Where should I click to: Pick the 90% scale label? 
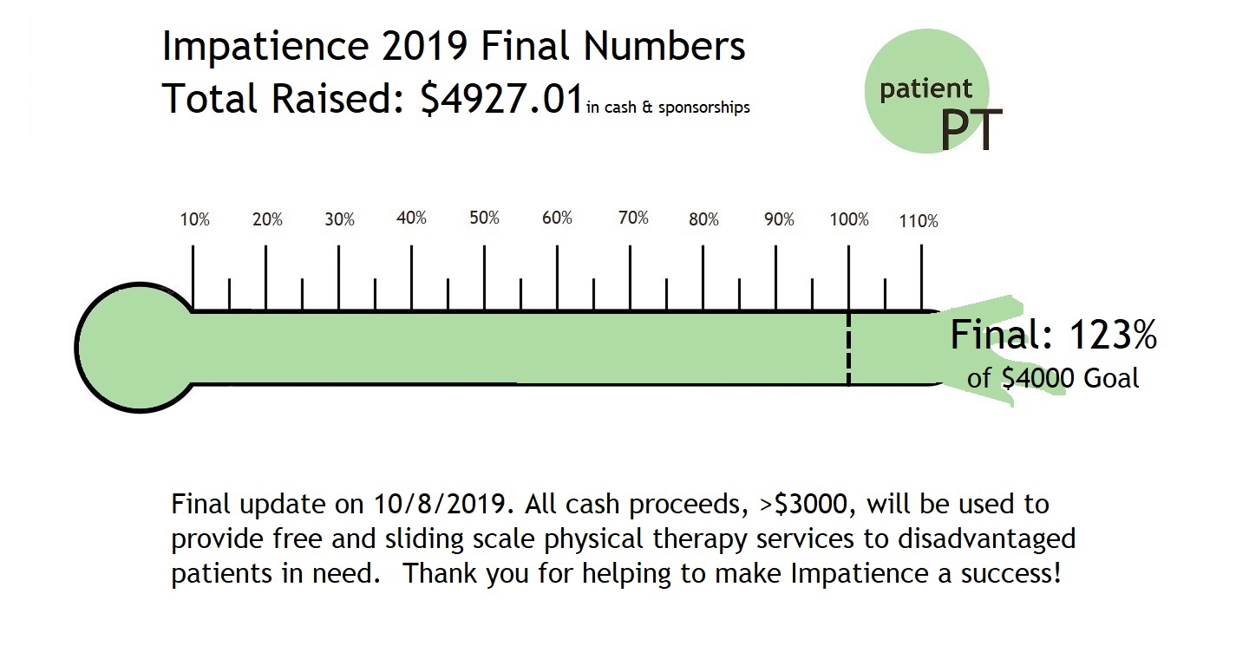pos(779,220)
